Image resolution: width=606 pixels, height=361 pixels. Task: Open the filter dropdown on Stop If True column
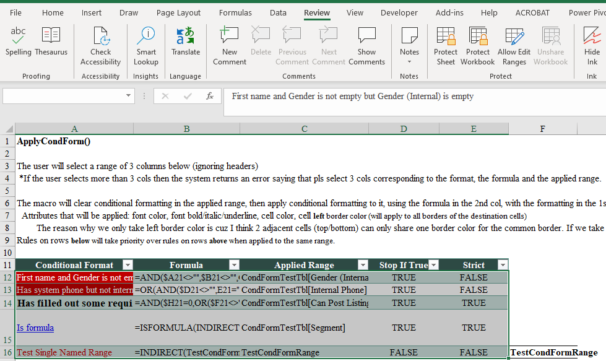pos(433,264)
